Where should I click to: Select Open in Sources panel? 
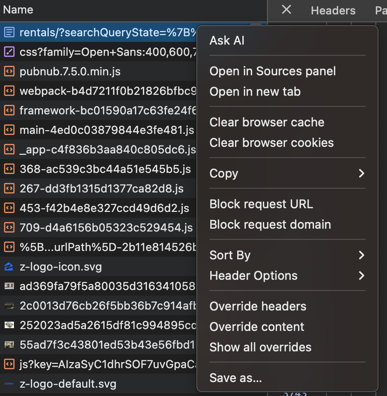tap(273, 71)
